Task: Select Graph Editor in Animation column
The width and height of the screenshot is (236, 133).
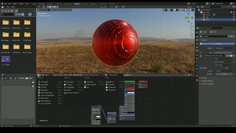Action: [x=70, y=87]
